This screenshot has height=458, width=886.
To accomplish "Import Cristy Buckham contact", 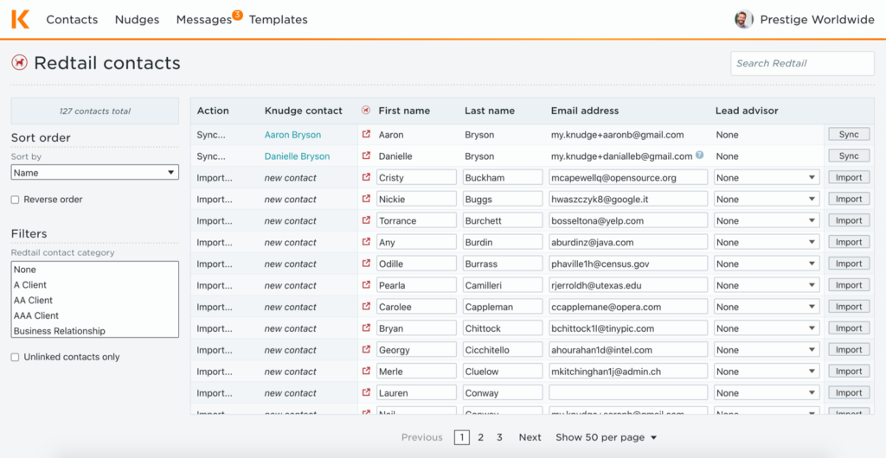I will 849,178.
